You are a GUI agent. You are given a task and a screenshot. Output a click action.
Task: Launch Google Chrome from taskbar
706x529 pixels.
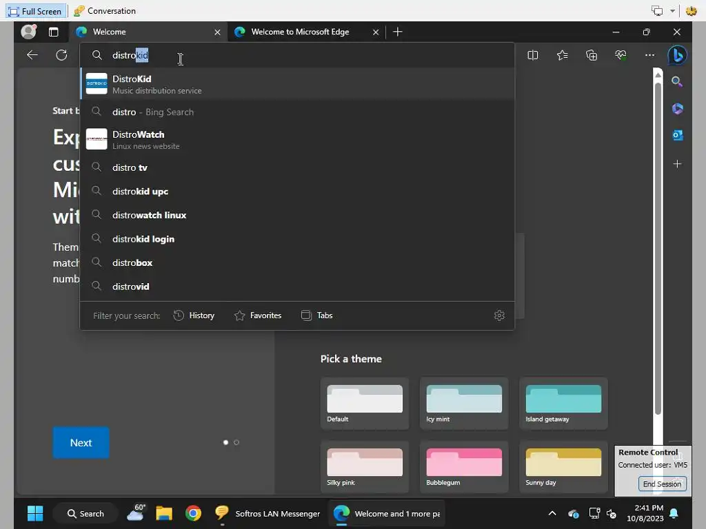(x=193, y=513)
